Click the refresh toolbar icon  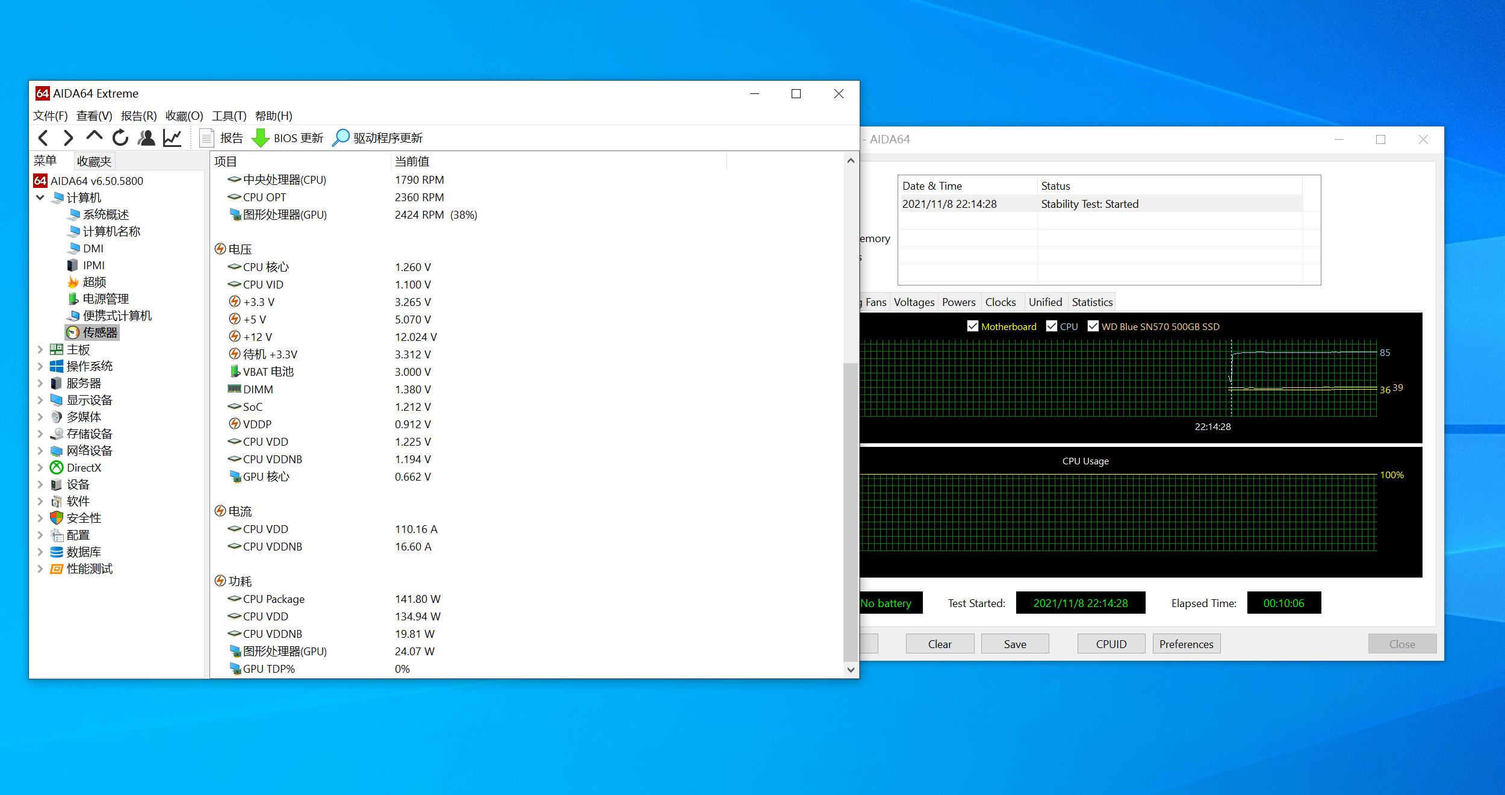(120, 138)
